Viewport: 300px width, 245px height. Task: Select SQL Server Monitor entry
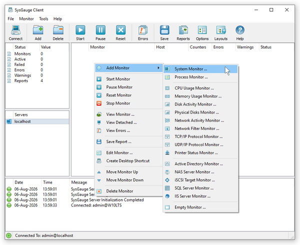click(x=200, y=188)
